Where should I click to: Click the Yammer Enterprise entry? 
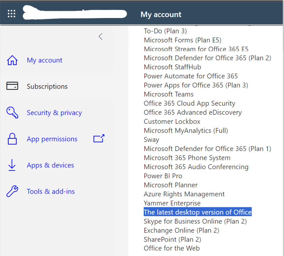click(172, 203)
